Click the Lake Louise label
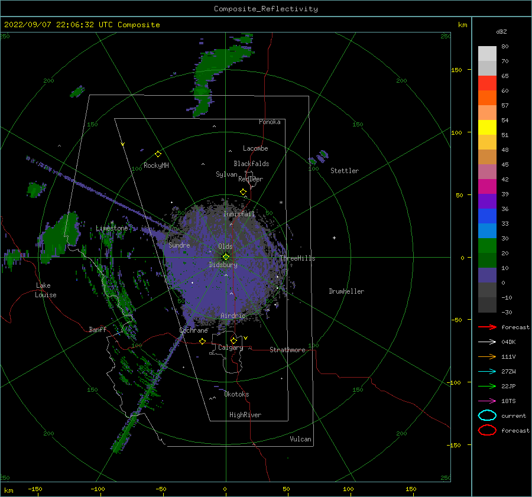The image size is (532, 497). 46,290
